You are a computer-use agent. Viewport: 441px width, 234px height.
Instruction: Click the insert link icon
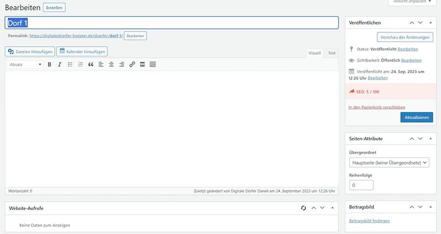(x=132, y=64)
